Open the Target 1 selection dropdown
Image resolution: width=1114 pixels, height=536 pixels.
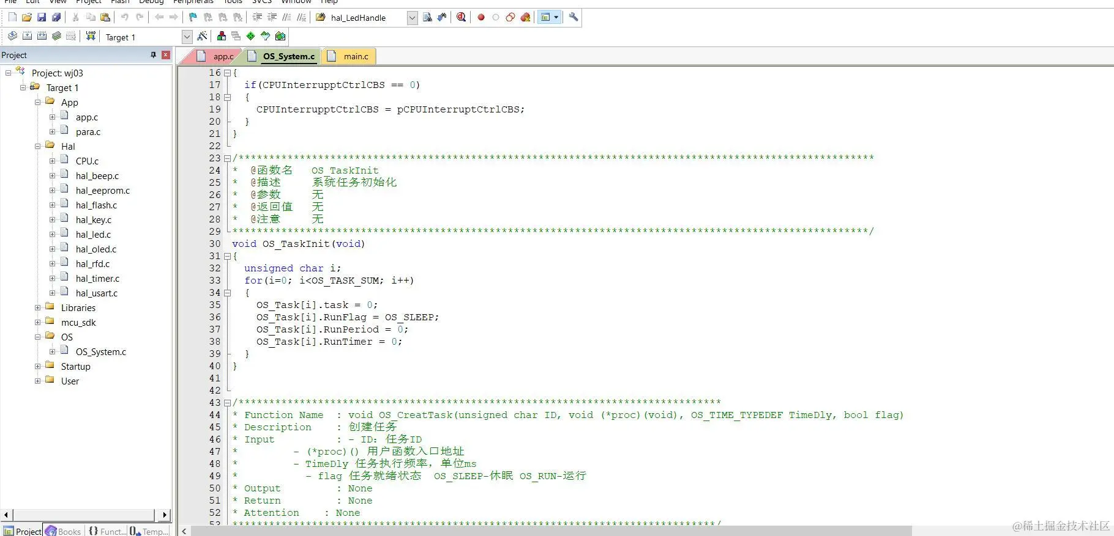(x=187, y=37)
